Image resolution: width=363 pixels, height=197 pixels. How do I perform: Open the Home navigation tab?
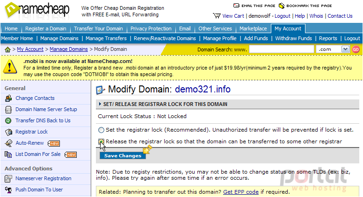11,28
